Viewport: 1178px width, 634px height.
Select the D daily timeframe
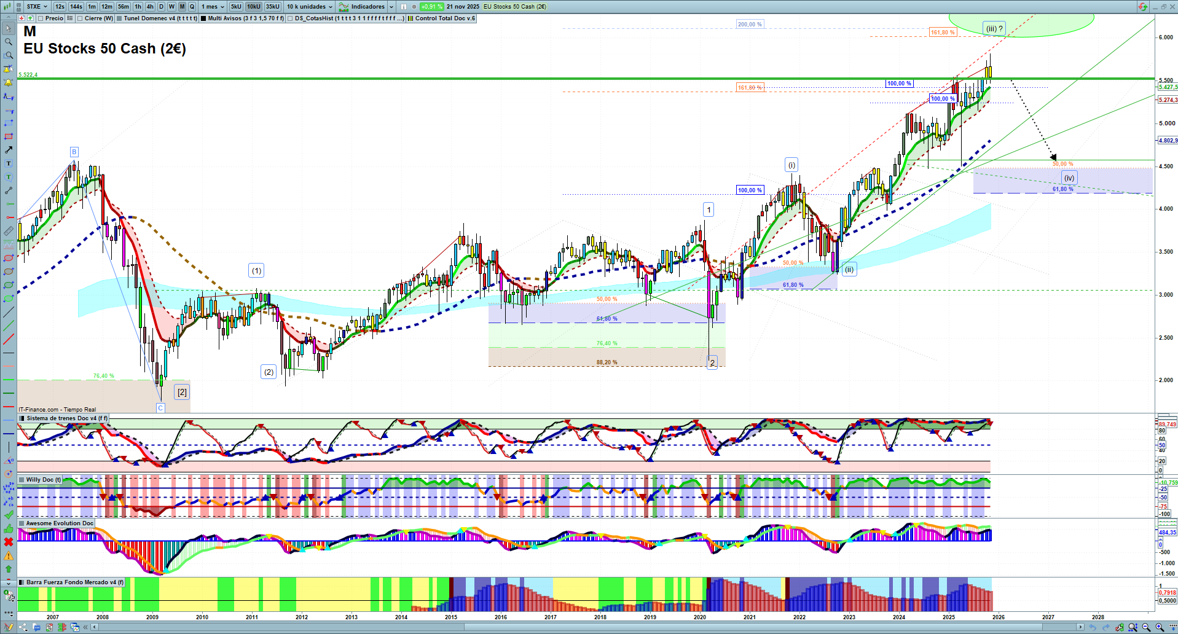pos(161,7)
